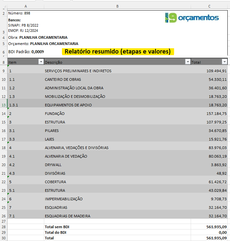Click the 'BDI Padrão' cell
Screen dimensions: 230x241
tap(26, 52)
